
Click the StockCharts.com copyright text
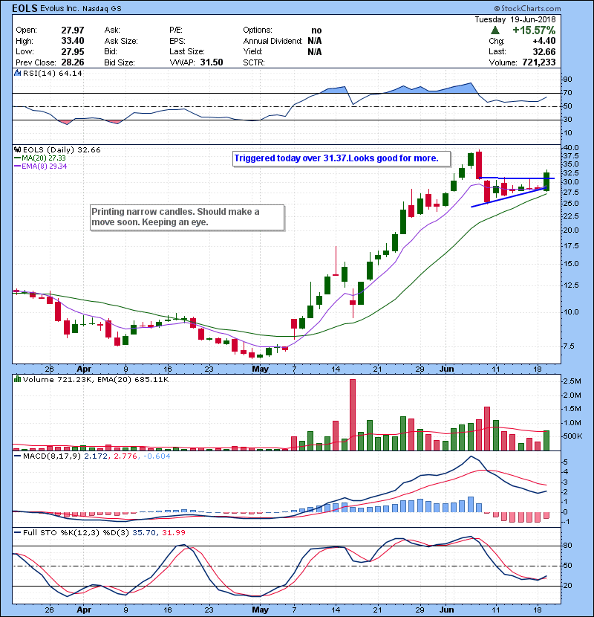point(527,8)
